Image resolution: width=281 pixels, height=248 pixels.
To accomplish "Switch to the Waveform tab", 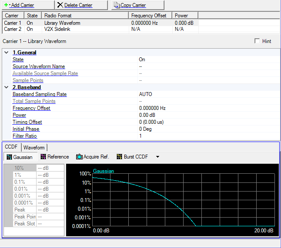I will (x=34, y=147).
